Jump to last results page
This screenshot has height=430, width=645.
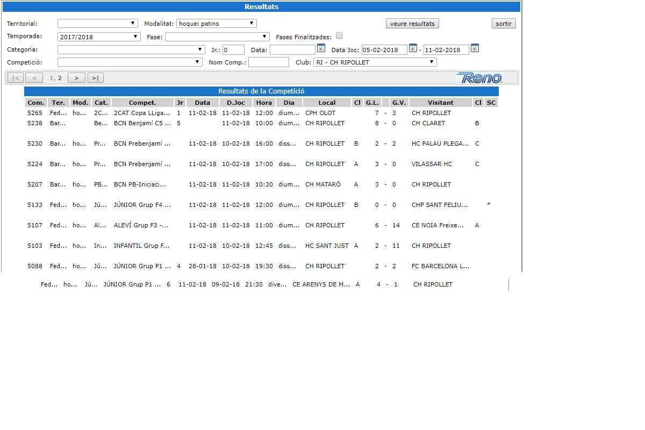click(x=95, y=78)
